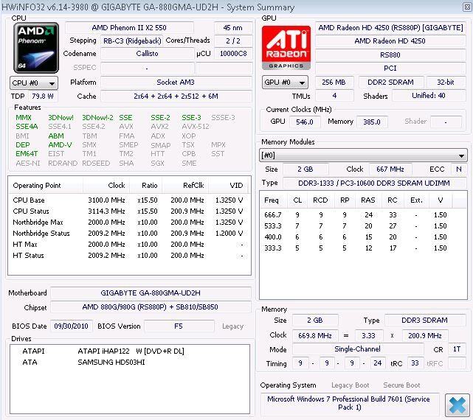Click the memory clock 669.8 MHz field
The image size is (473, 420).
click(x=315, y=336)
